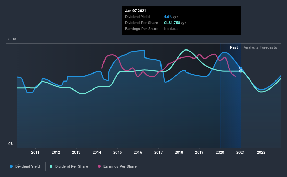
Task: Click the tooltip Earnings Per Share row label
Action: (142, 29)
